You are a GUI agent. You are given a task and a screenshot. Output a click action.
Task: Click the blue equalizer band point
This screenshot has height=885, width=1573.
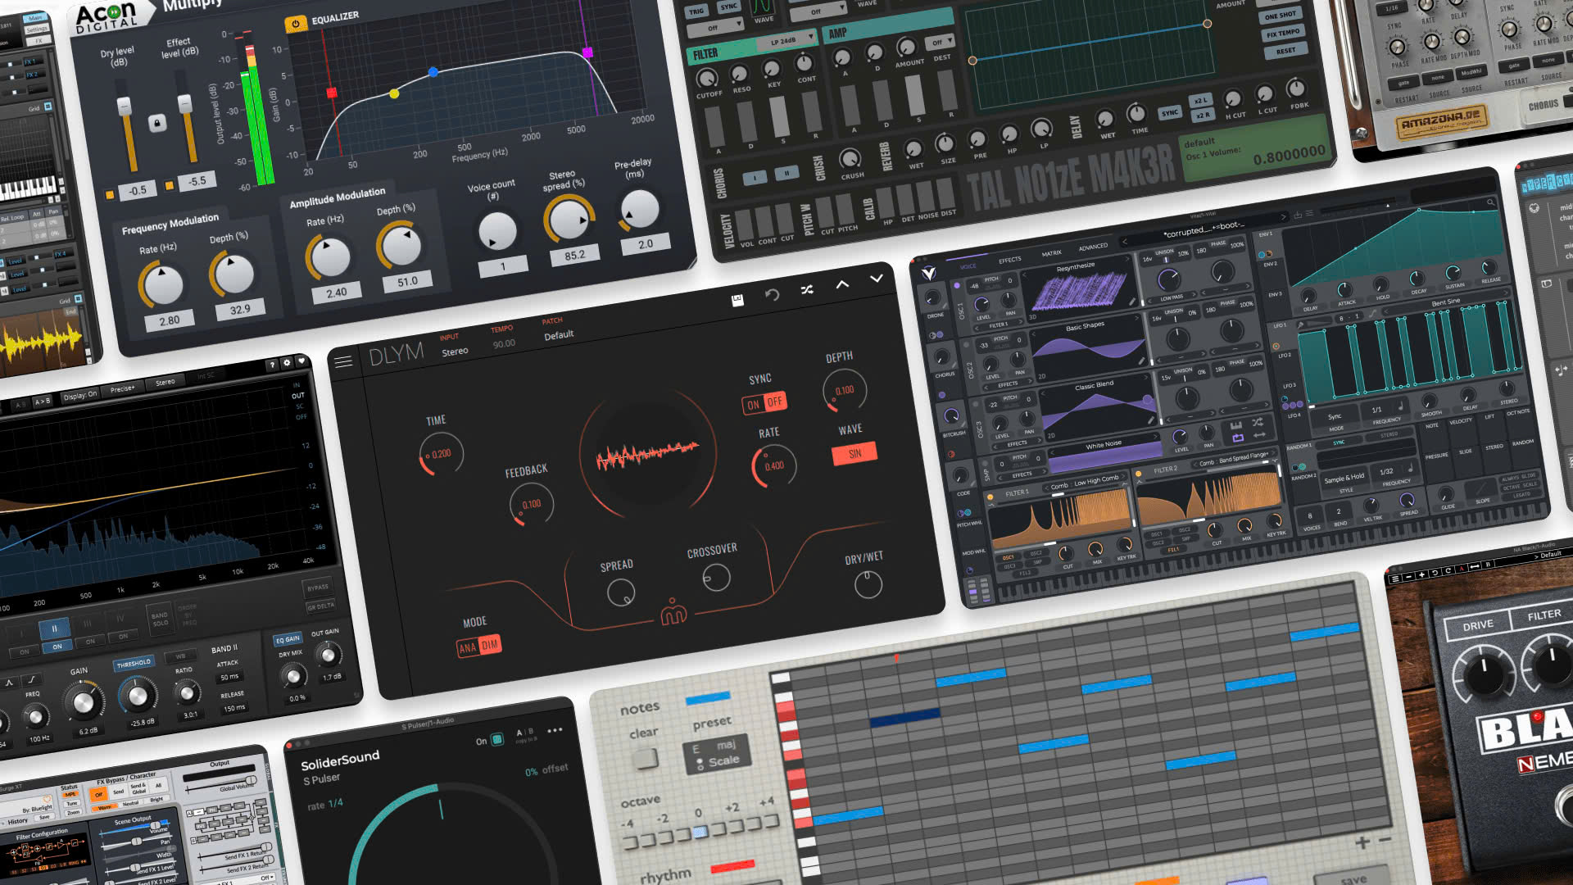click(x=433, y=72)
